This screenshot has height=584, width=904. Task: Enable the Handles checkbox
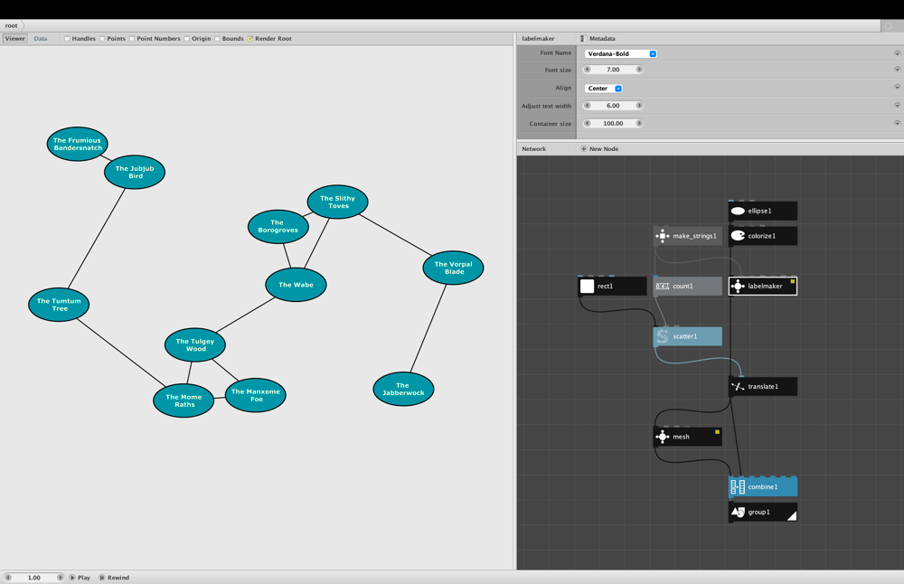coord(67,39)
